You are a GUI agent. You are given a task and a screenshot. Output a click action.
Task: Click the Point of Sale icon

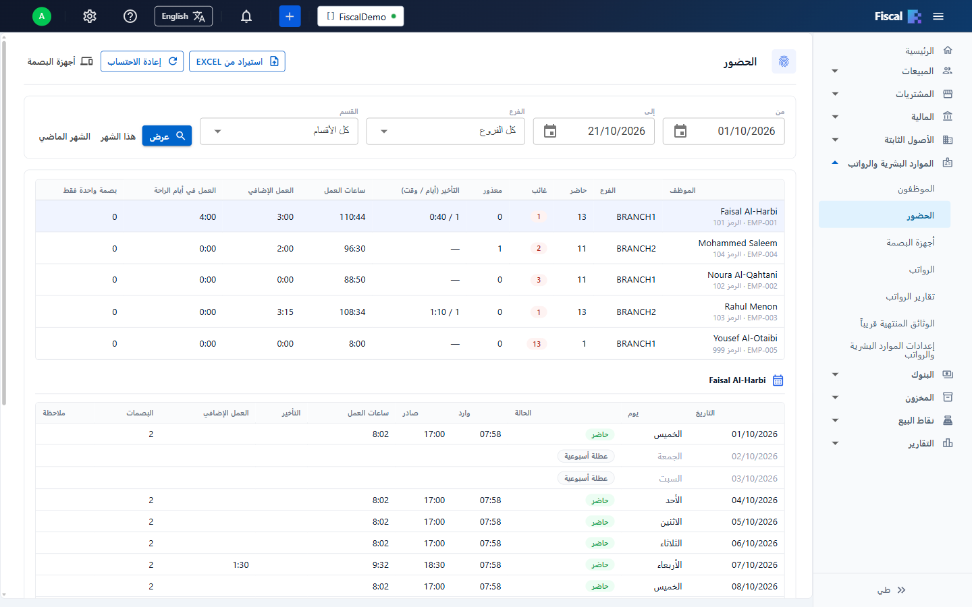tap(948, 420)
